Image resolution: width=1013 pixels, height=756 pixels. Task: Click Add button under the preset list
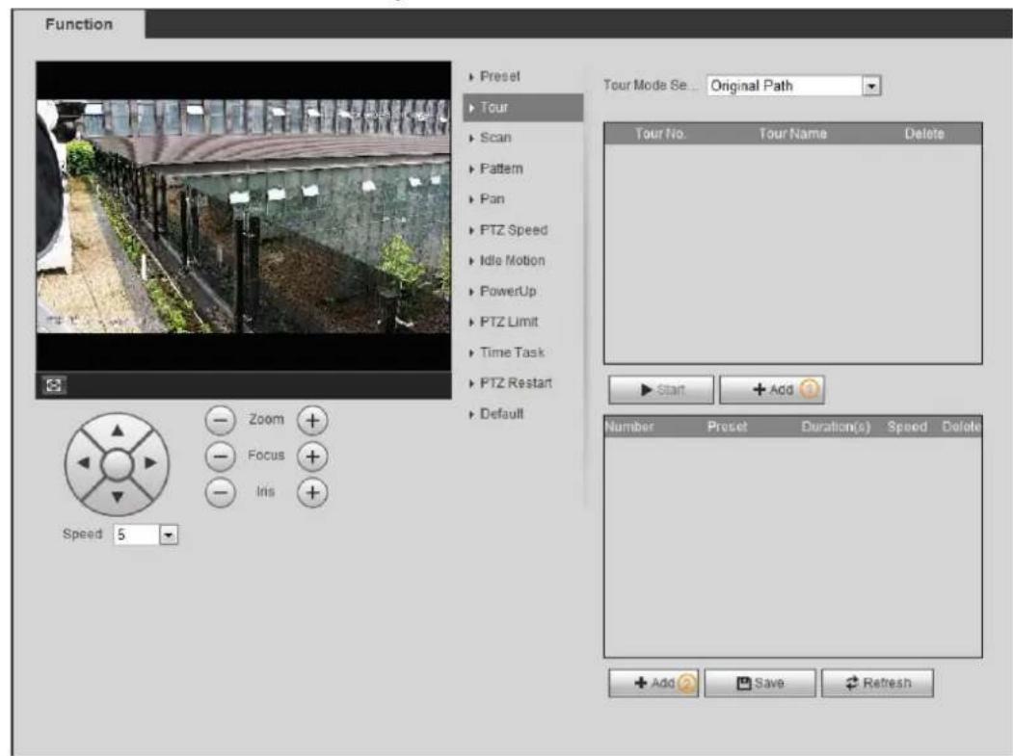653,683
